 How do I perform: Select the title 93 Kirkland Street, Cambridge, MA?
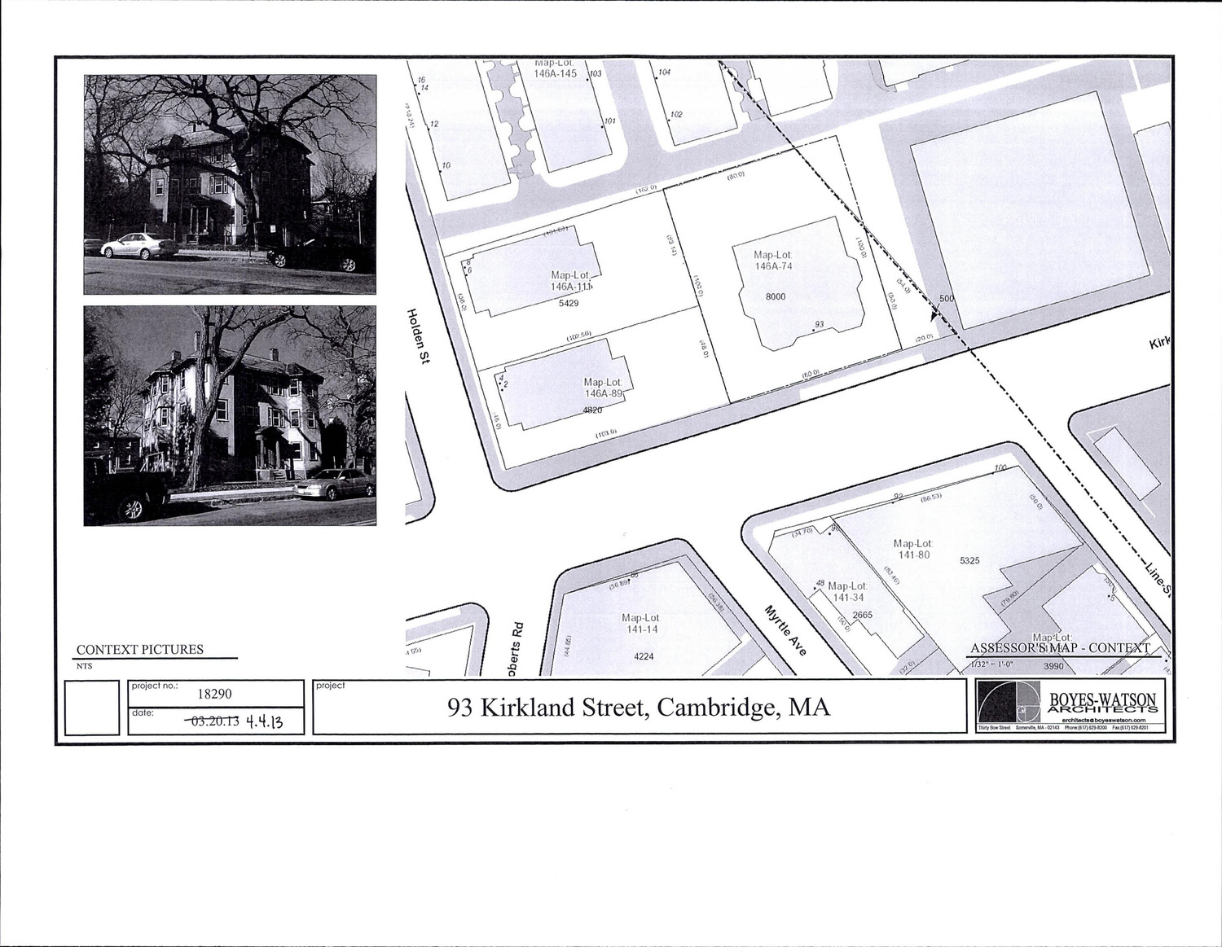coord(639,707)
